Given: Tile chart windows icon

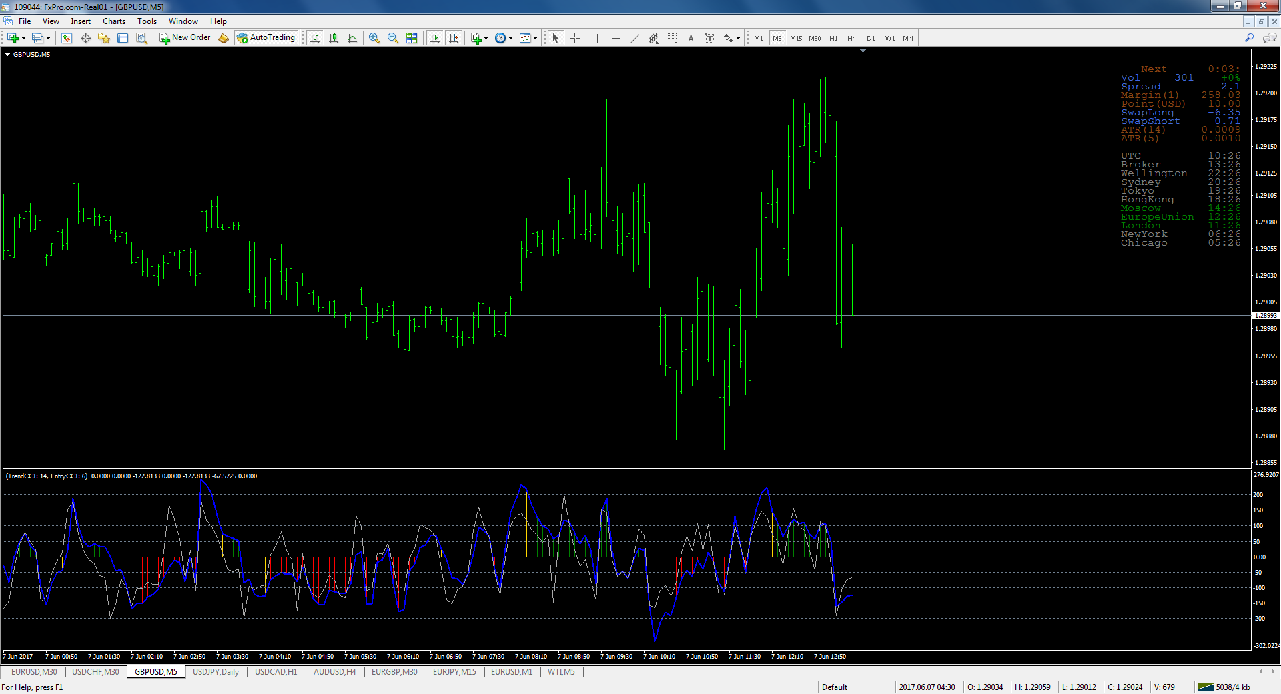Looking at the screenshot, I should pyautogui.click(x=412, y=38).
